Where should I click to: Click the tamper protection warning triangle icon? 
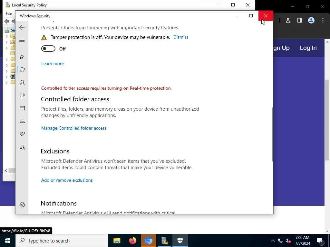[x=44, y=37]
